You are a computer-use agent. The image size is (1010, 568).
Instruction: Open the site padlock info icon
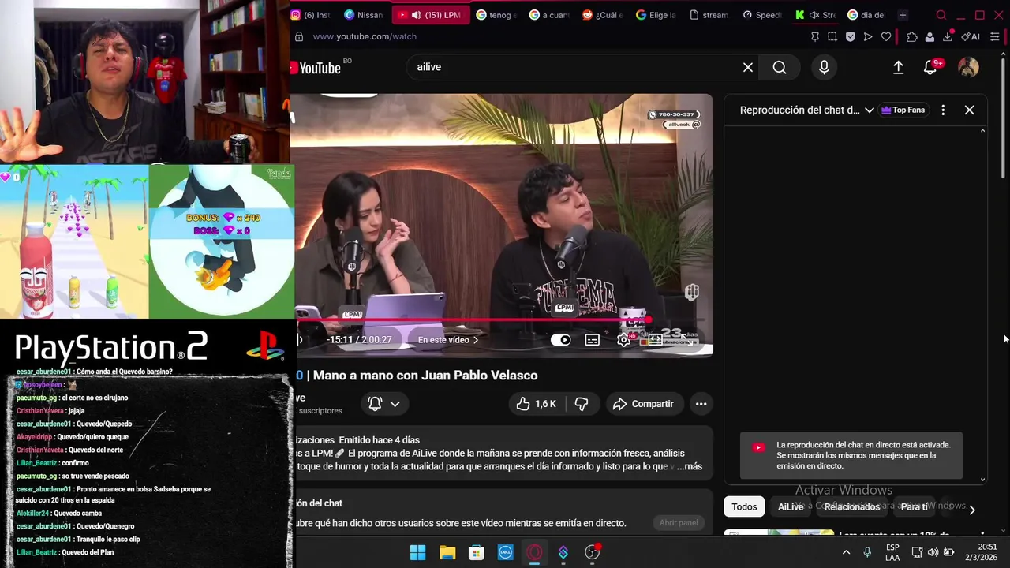(299, 36)
